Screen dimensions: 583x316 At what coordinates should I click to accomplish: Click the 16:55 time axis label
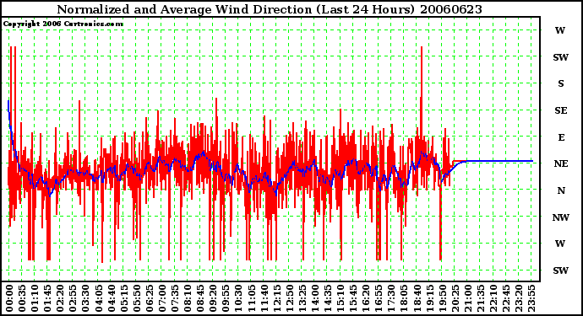pos(379,298)
